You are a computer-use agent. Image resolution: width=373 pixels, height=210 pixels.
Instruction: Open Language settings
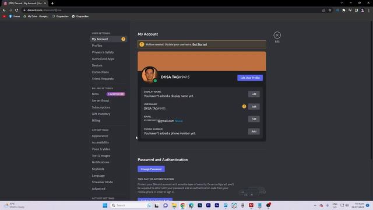pyautogui.click(x=98, y=176)
